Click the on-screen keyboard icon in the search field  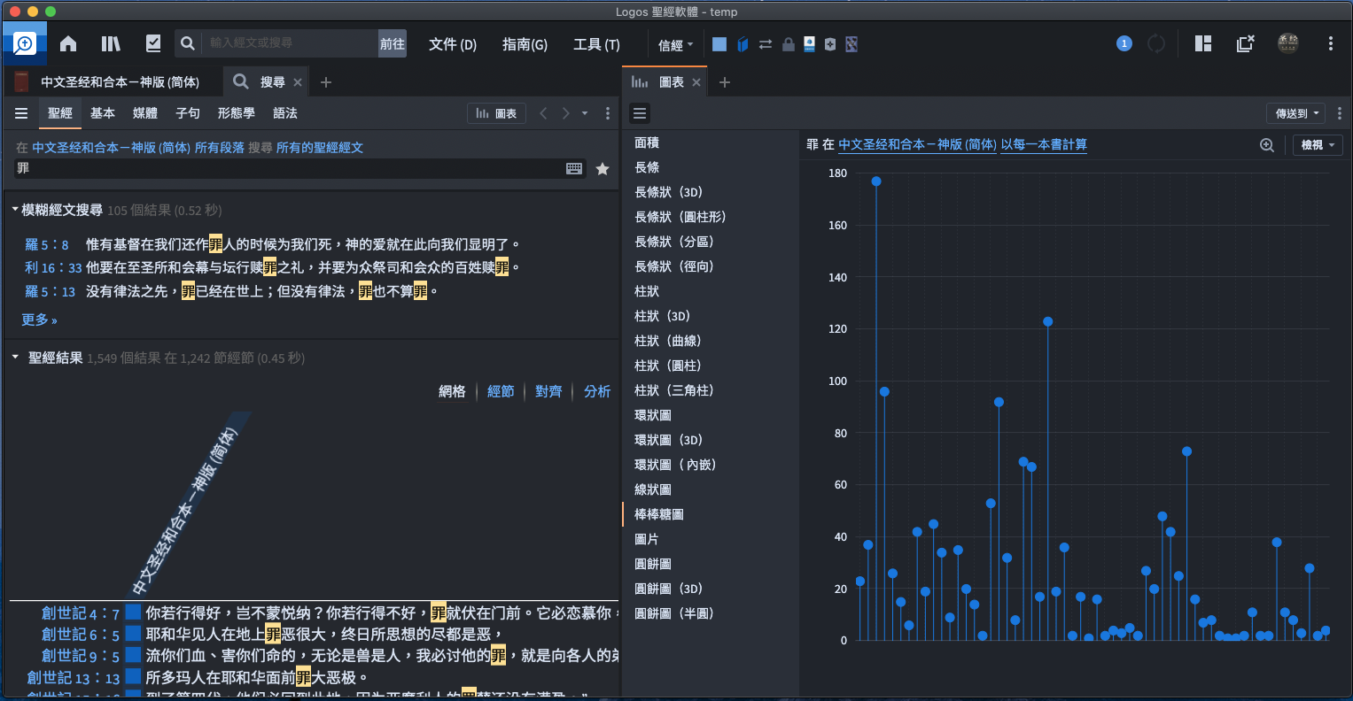574,168
